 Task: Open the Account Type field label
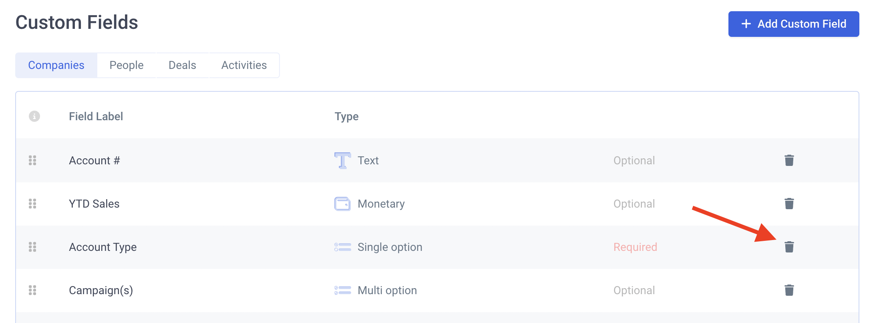[103, 247]
